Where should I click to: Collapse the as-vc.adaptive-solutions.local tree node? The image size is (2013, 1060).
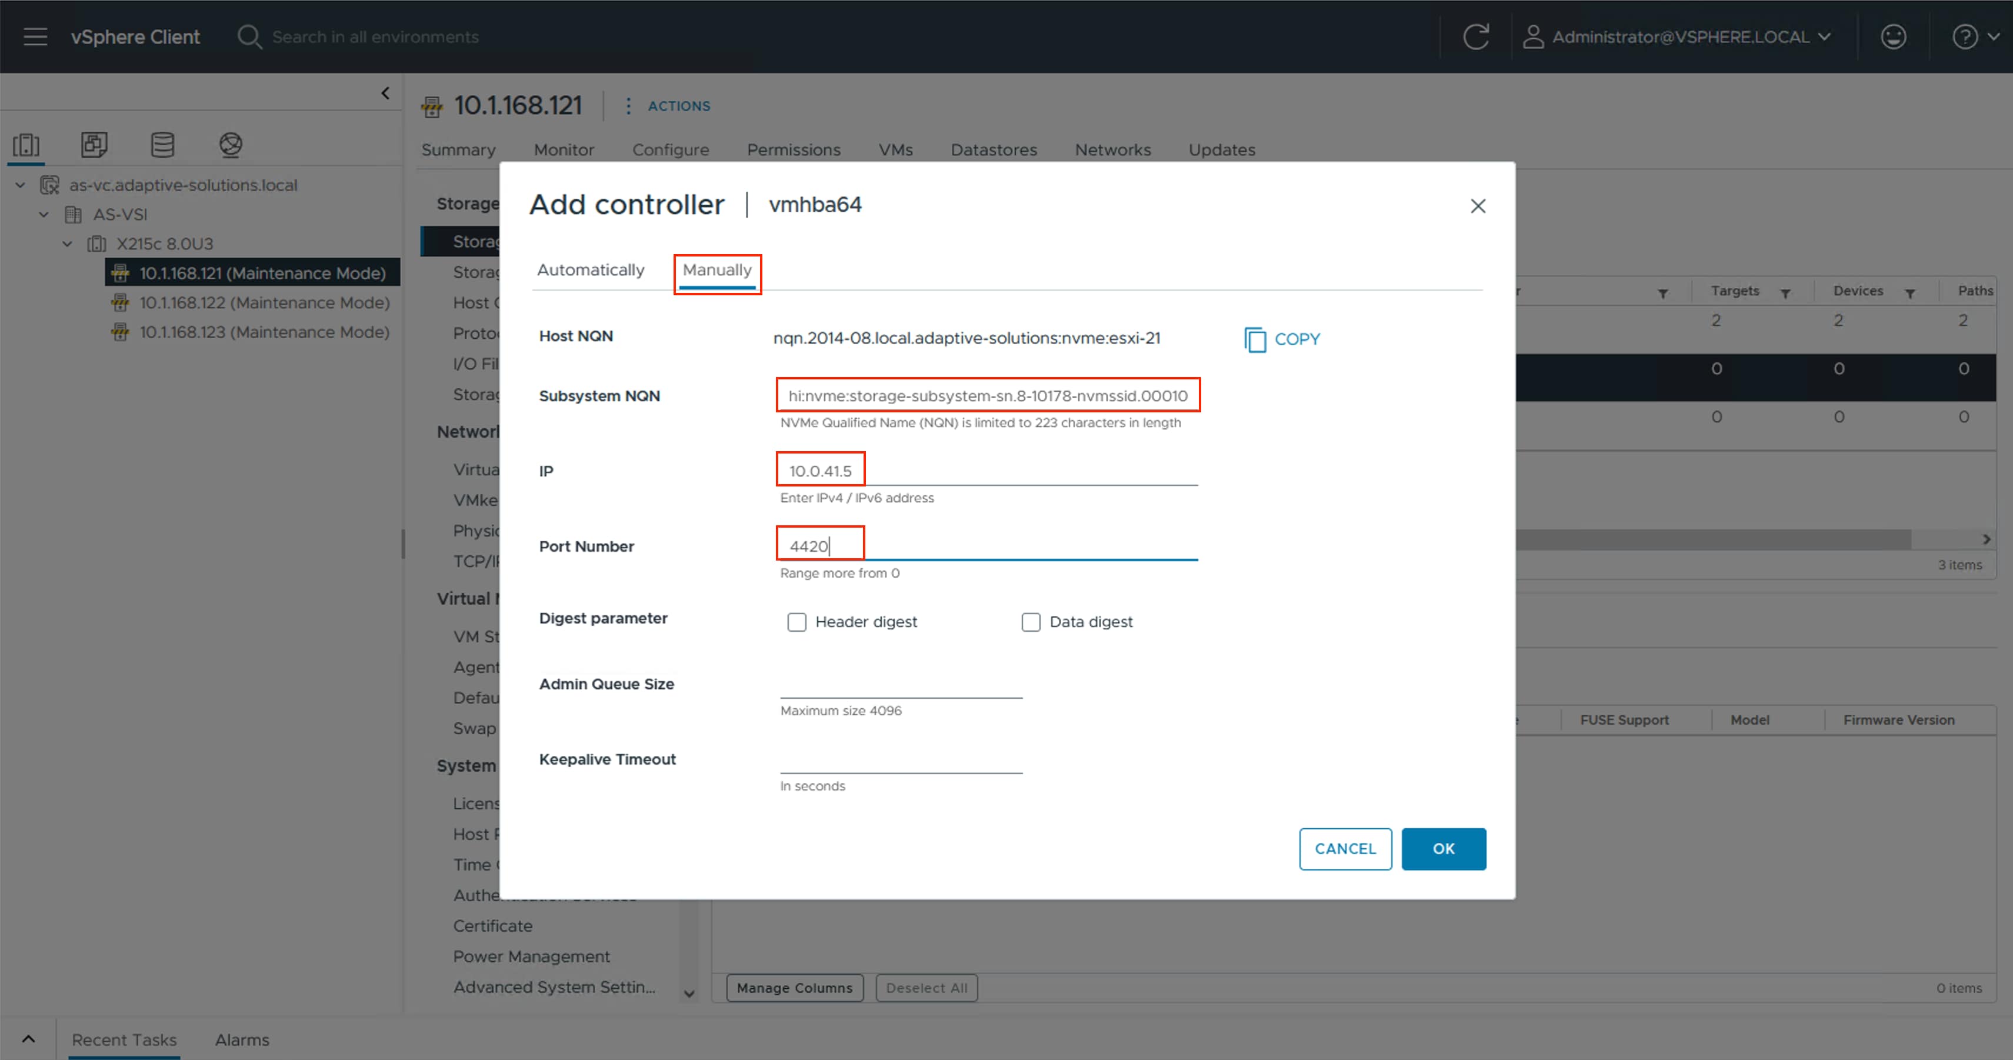click(19, 184)
